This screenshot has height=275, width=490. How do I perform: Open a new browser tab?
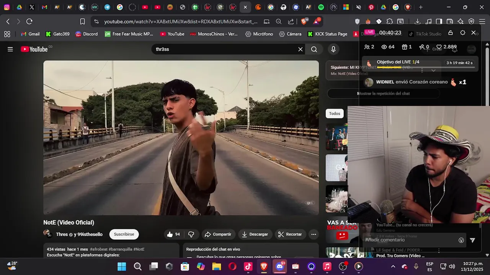click(421, 7)
